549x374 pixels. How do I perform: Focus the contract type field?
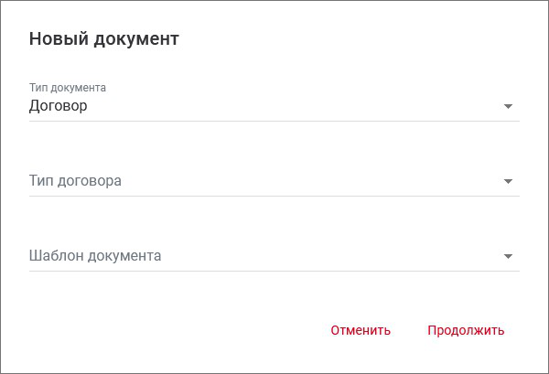pyautogui.click(x=274, y=181)
